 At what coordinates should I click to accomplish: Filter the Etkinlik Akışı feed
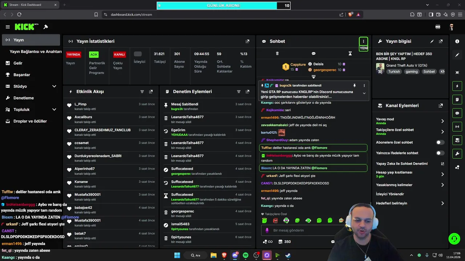(142, 92)
